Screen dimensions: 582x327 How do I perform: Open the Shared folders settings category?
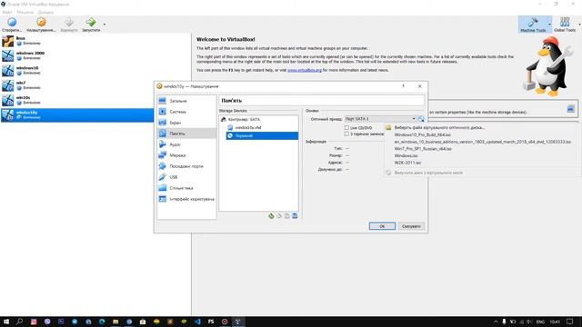point(186,188)
